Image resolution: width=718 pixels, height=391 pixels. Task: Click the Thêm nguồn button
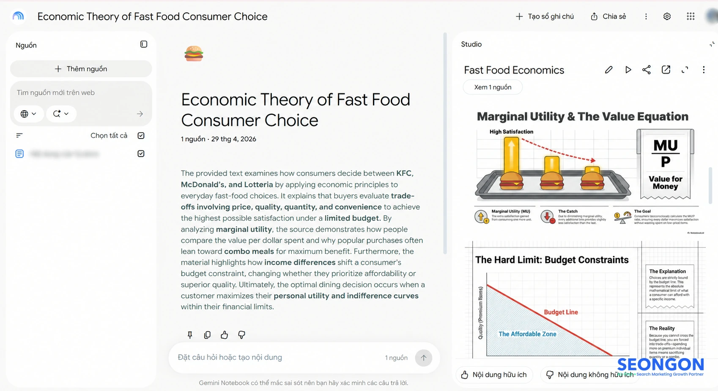click(81, 69)
